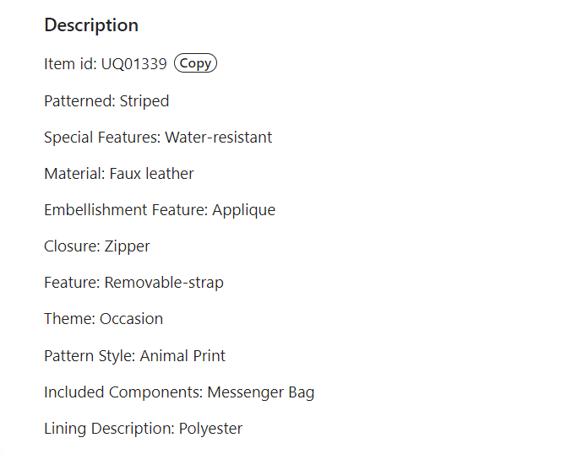The height and width of the screenshot is (454, 588).
Task: Click the item id value UQ01339
Action: point(134,64)
